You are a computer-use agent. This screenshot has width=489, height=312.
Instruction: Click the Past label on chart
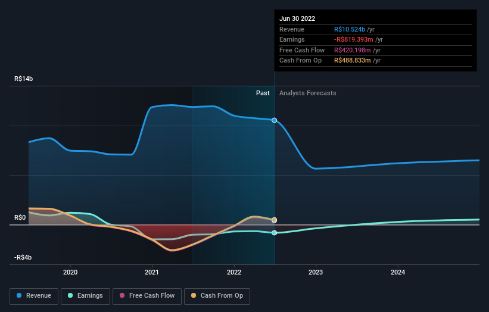263,93
